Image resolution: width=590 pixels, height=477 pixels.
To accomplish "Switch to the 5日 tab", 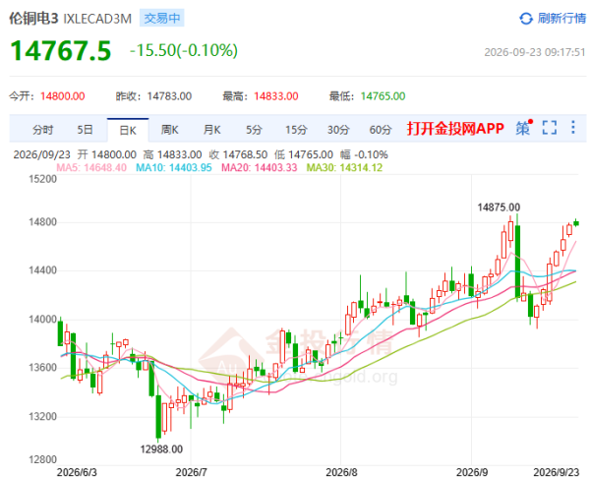I will tap(85, 130).
